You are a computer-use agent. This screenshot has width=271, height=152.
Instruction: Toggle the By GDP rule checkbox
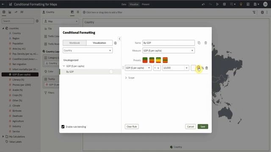111,72
